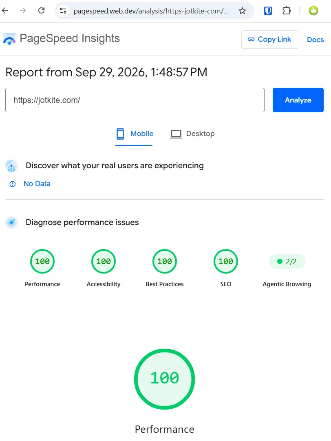Click 'Discover what your real users are experiencing' heading
The height and width of the screenshot is (441, 331).
[x=115, y=166]
